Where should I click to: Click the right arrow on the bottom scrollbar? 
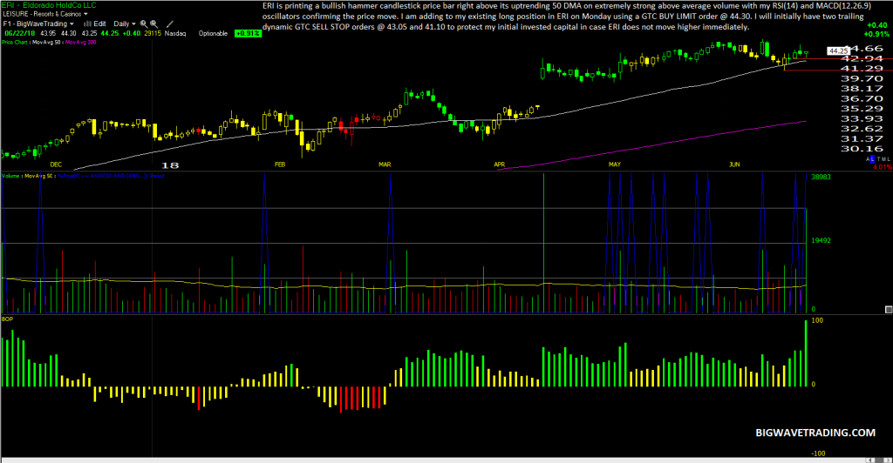tap(888, 460)
